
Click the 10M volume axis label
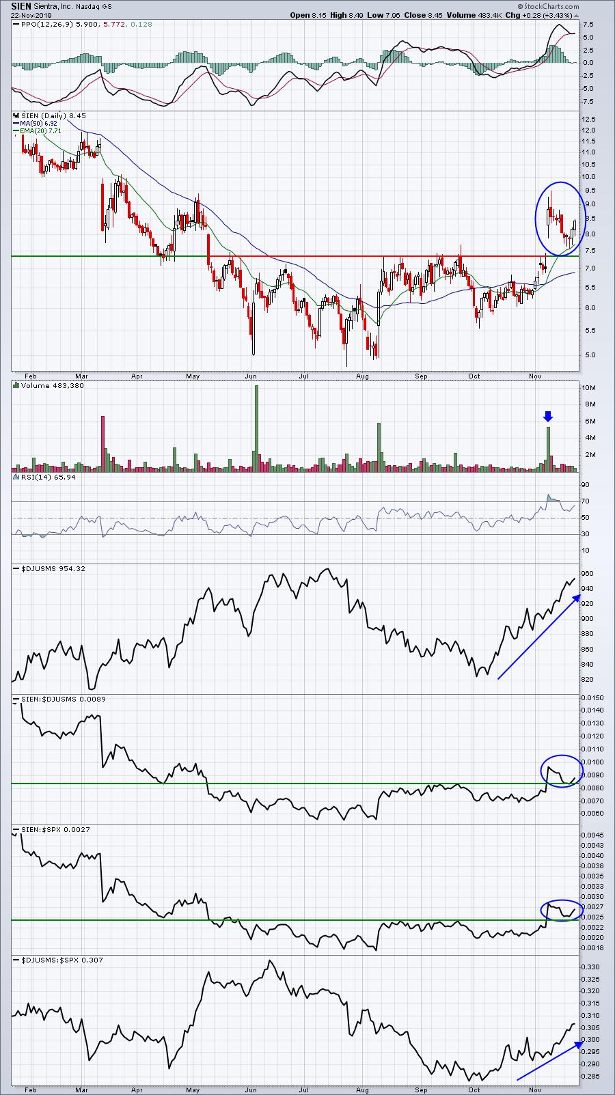tap(590, 388)
